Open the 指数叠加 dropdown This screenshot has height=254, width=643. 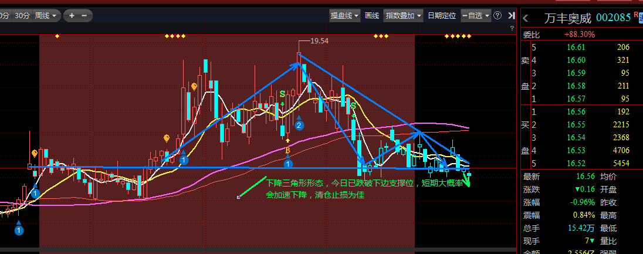click(x=403, y=16)
